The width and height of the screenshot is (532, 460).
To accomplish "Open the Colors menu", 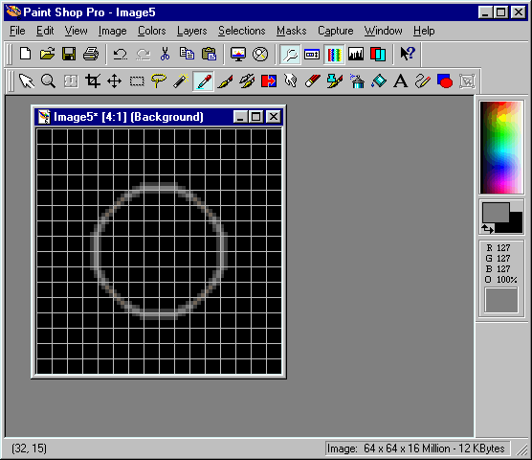I will click(152, 31).
